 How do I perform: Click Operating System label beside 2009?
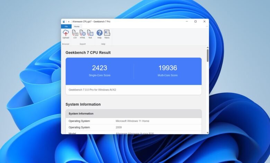coord(79,128)
